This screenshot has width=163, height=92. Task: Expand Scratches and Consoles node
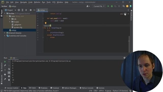5,36
